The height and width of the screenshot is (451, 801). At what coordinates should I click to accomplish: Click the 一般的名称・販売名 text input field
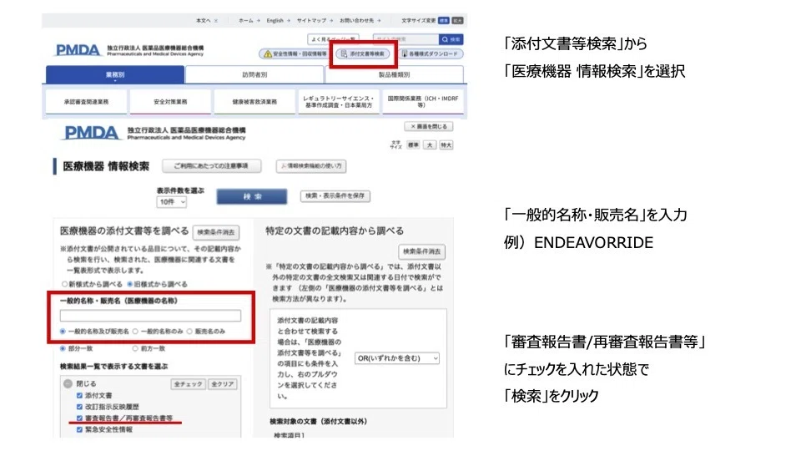(150, 316)
